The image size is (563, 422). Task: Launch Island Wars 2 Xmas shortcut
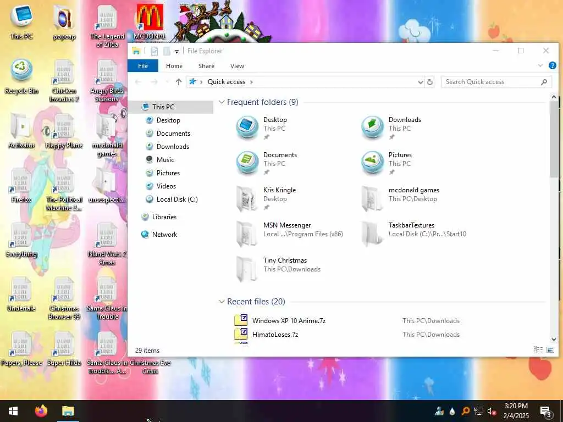click(107, 245)
